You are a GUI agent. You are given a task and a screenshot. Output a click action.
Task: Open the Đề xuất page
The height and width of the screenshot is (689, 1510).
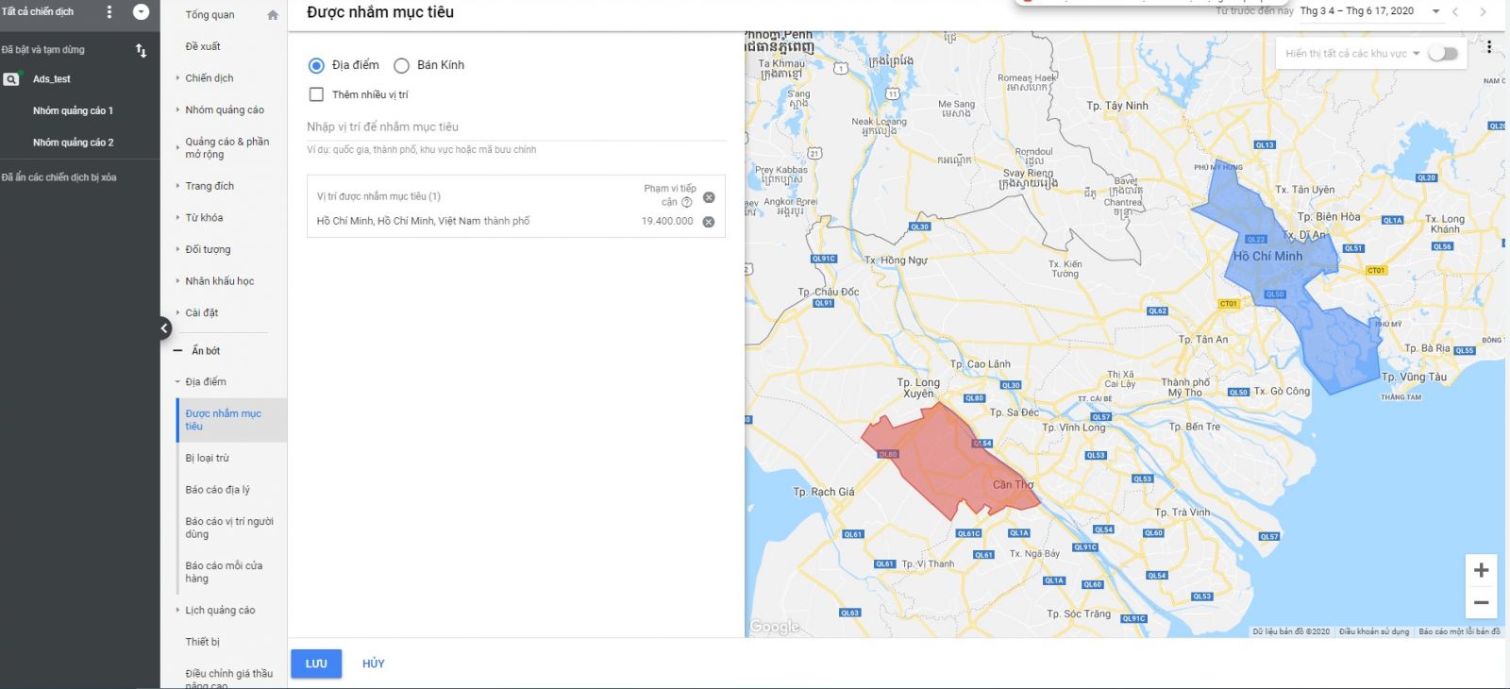pos(203,46)
